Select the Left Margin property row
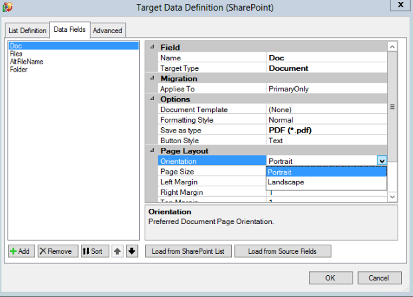The height and width of the screenshot is (297, 413). (x=212, y=182)
